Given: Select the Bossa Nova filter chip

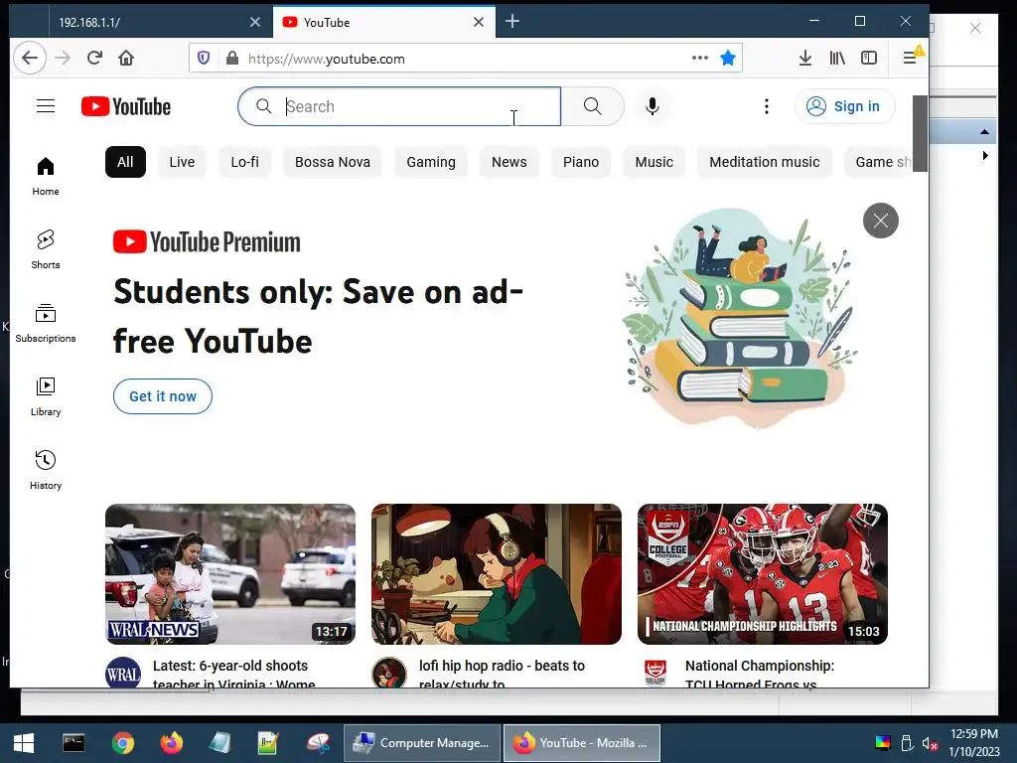Looking at the screenshot, I should (332, 162).
